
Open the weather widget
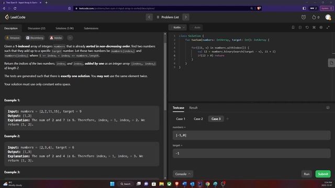click(x=13, y=184)
